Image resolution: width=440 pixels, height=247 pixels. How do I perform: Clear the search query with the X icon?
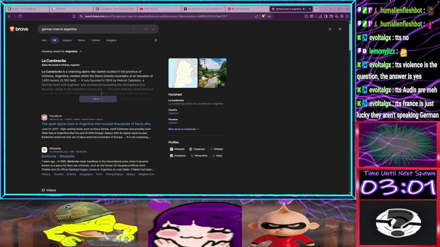[x=134, y=29]
